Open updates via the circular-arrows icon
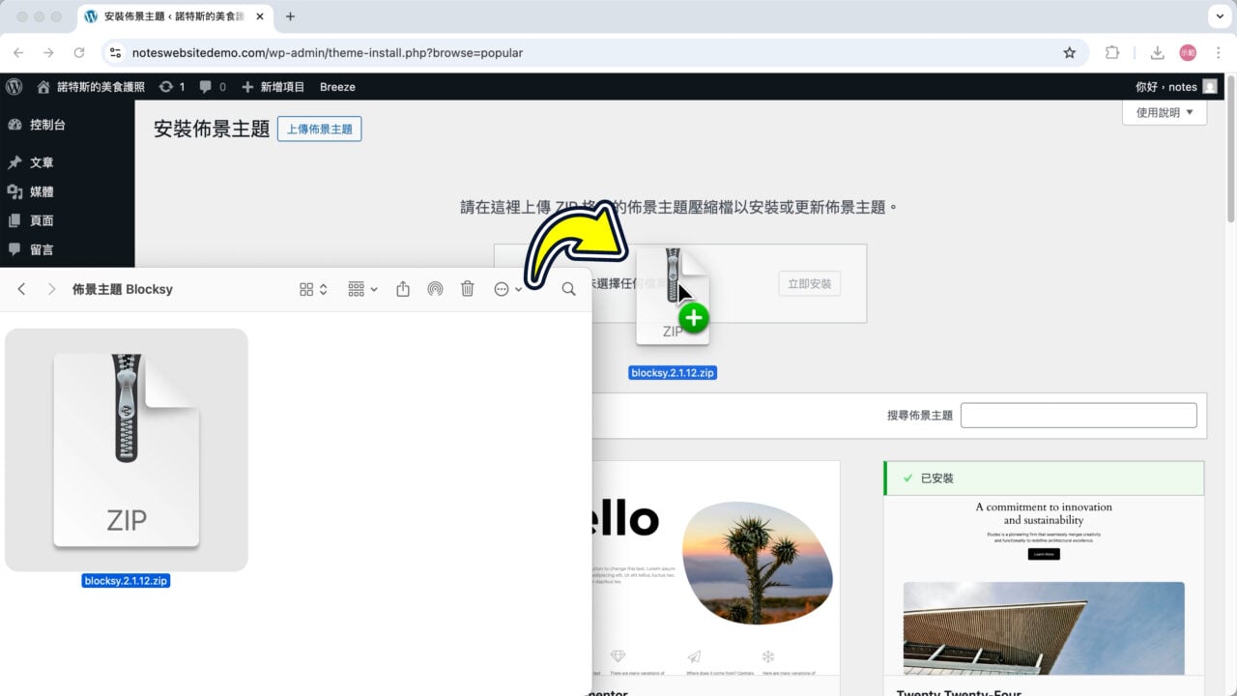1237x696 pixels. [165, 86]
